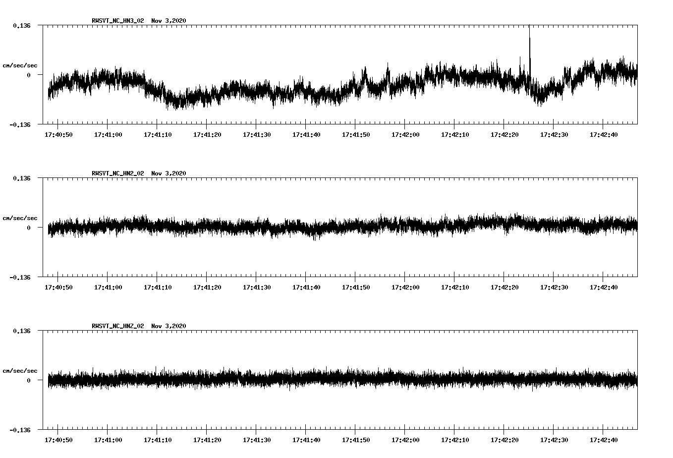Screen dimensions: 673x458
Task: Click the 17:41:30 tick label on middle axis
Action: point(257,286)
